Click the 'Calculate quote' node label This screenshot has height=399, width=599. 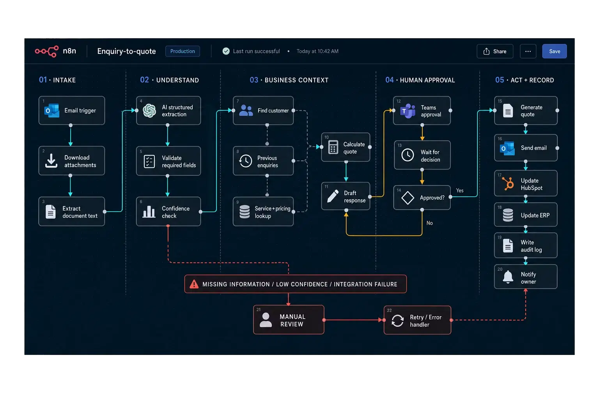pyautogui.click(x=354, y=148)
